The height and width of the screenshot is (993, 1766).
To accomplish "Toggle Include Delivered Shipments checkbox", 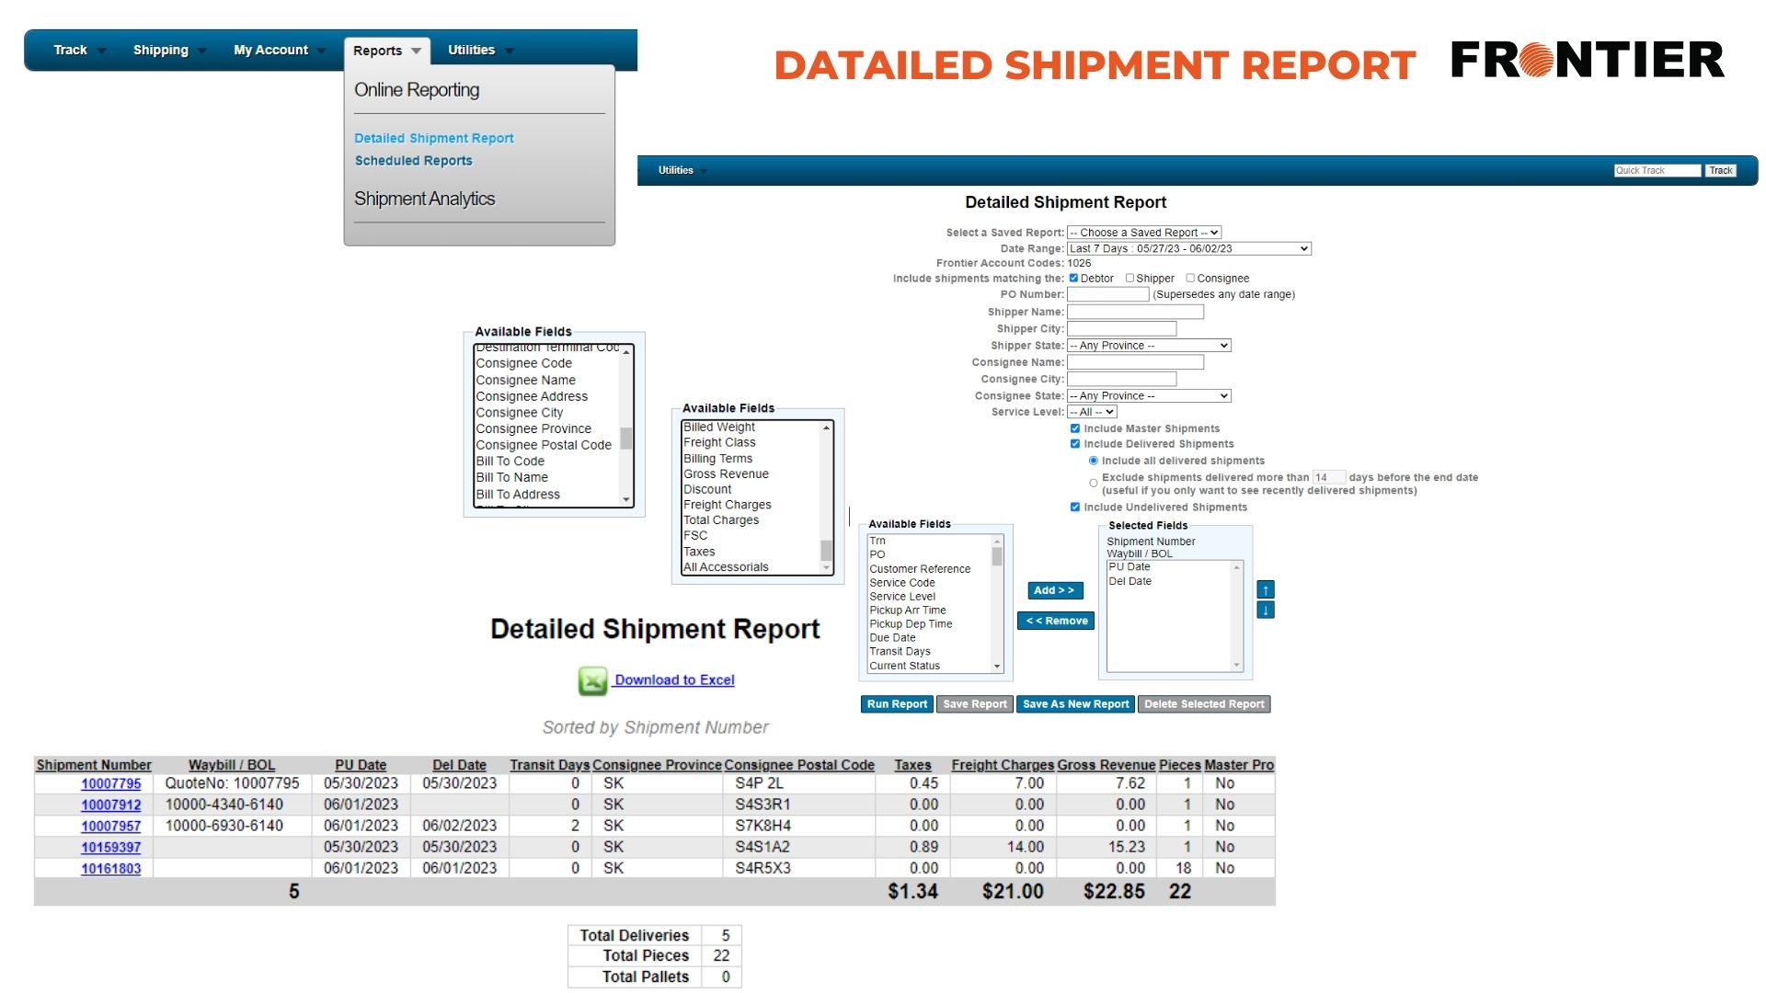I will (1075, 444).
